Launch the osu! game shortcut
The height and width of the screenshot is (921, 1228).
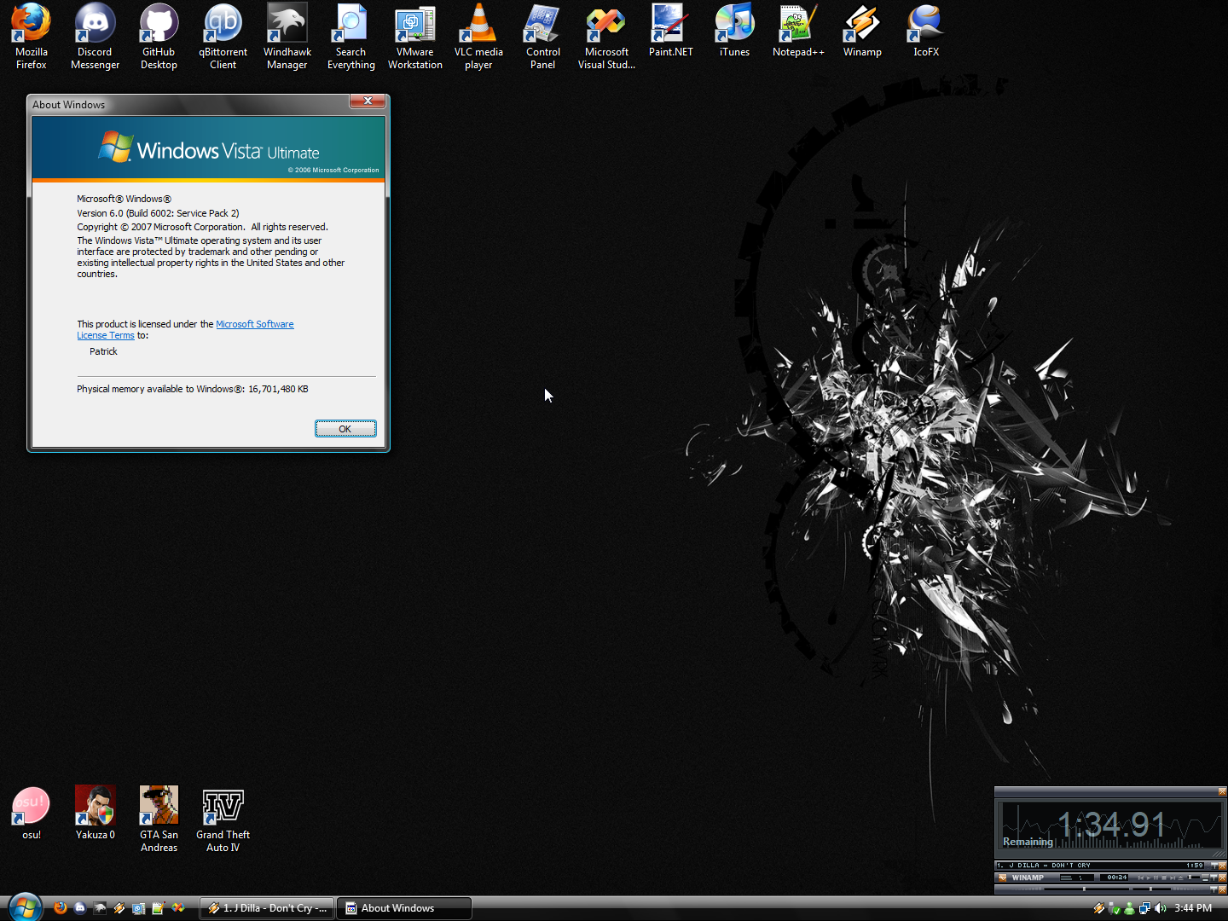(32, 813)
